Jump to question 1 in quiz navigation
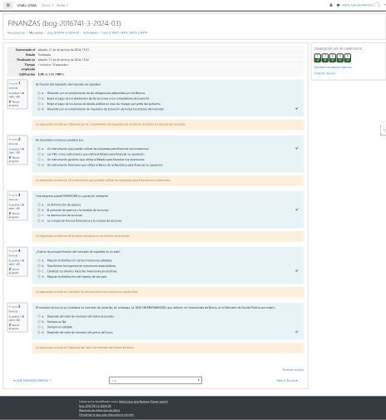This screenshot has height=420, width=386. 318,57
